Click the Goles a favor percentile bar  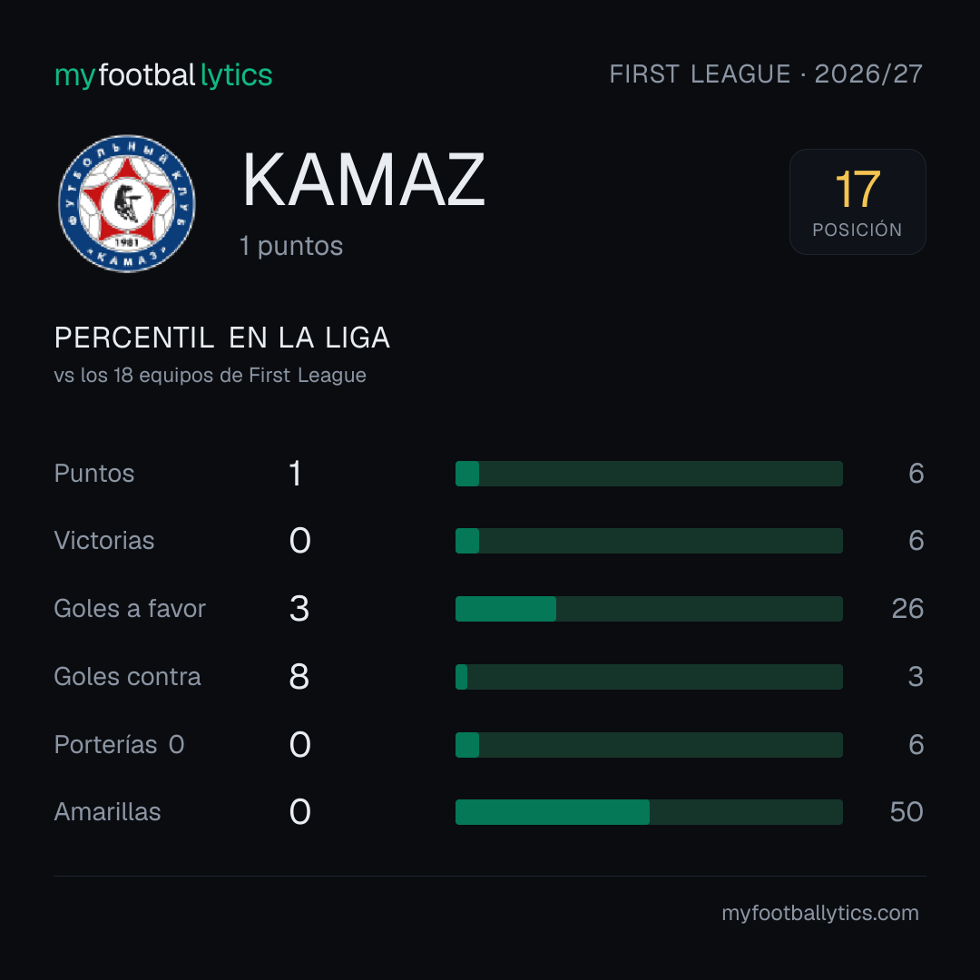[x=649, y=609]
